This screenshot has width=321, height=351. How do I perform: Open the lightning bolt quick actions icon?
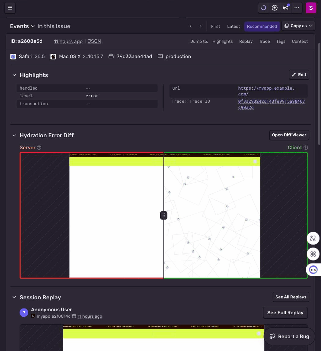(275, 8)
